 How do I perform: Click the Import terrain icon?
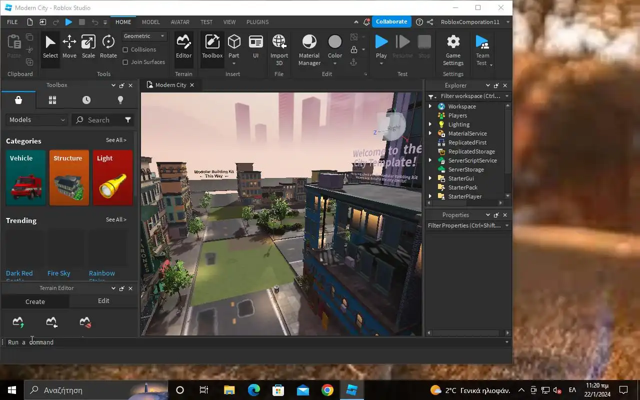[51, 322]
